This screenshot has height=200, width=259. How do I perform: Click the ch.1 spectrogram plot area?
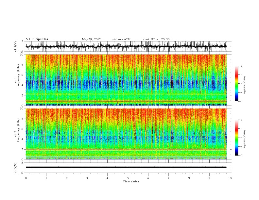coord(126,80)
